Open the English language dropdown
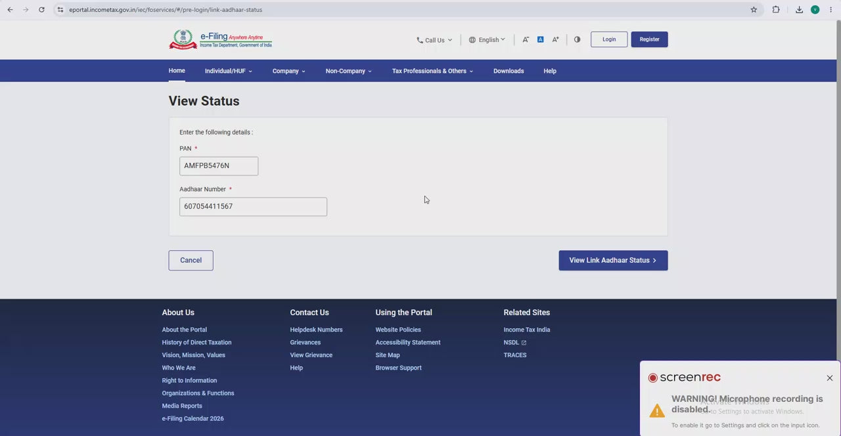 [487, 40]
